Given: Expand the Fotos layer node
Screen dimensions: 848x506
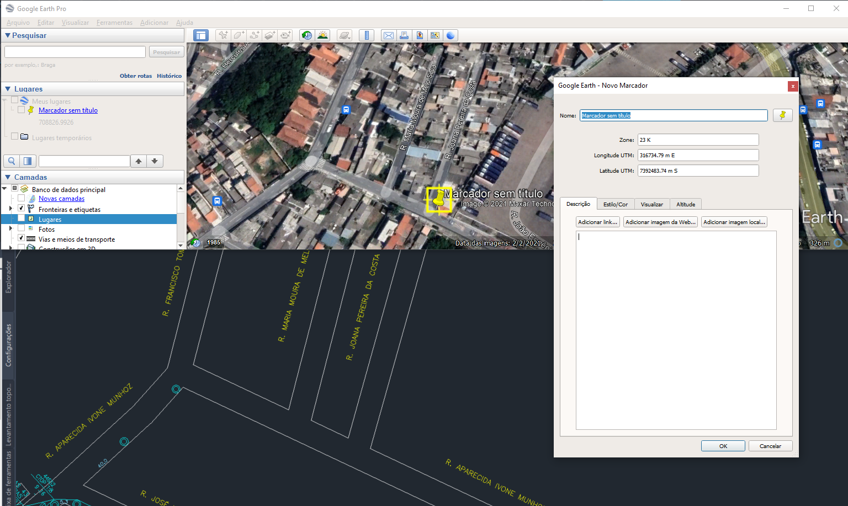Looking at the screenshot, I should click(10, 228).
